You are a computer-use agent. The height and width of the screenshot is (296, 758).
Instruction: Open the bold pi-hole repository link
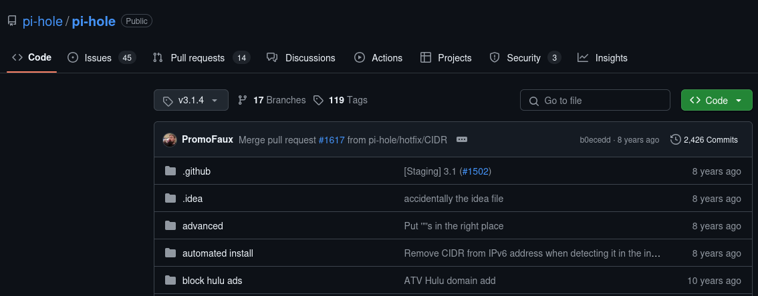(x=94, y=21)
